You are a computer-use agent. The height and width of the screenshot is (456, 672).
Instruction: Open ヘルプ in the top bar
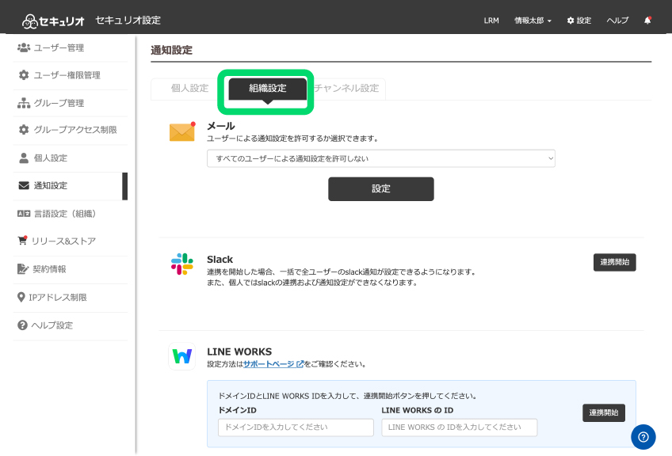pos(617,21)
